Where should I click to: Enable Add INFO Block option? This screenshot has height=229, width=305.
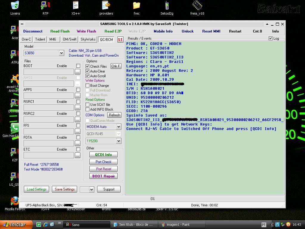pos(88,109)
